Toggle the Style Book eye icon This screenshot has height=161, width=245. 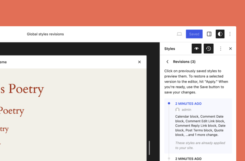point(197,49)
